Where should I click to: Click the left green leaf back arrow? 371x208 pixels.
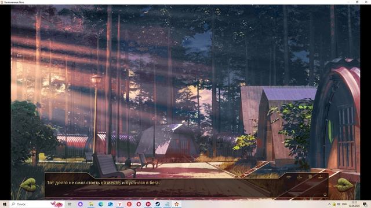pyautogui.click(x=29, y=185)
